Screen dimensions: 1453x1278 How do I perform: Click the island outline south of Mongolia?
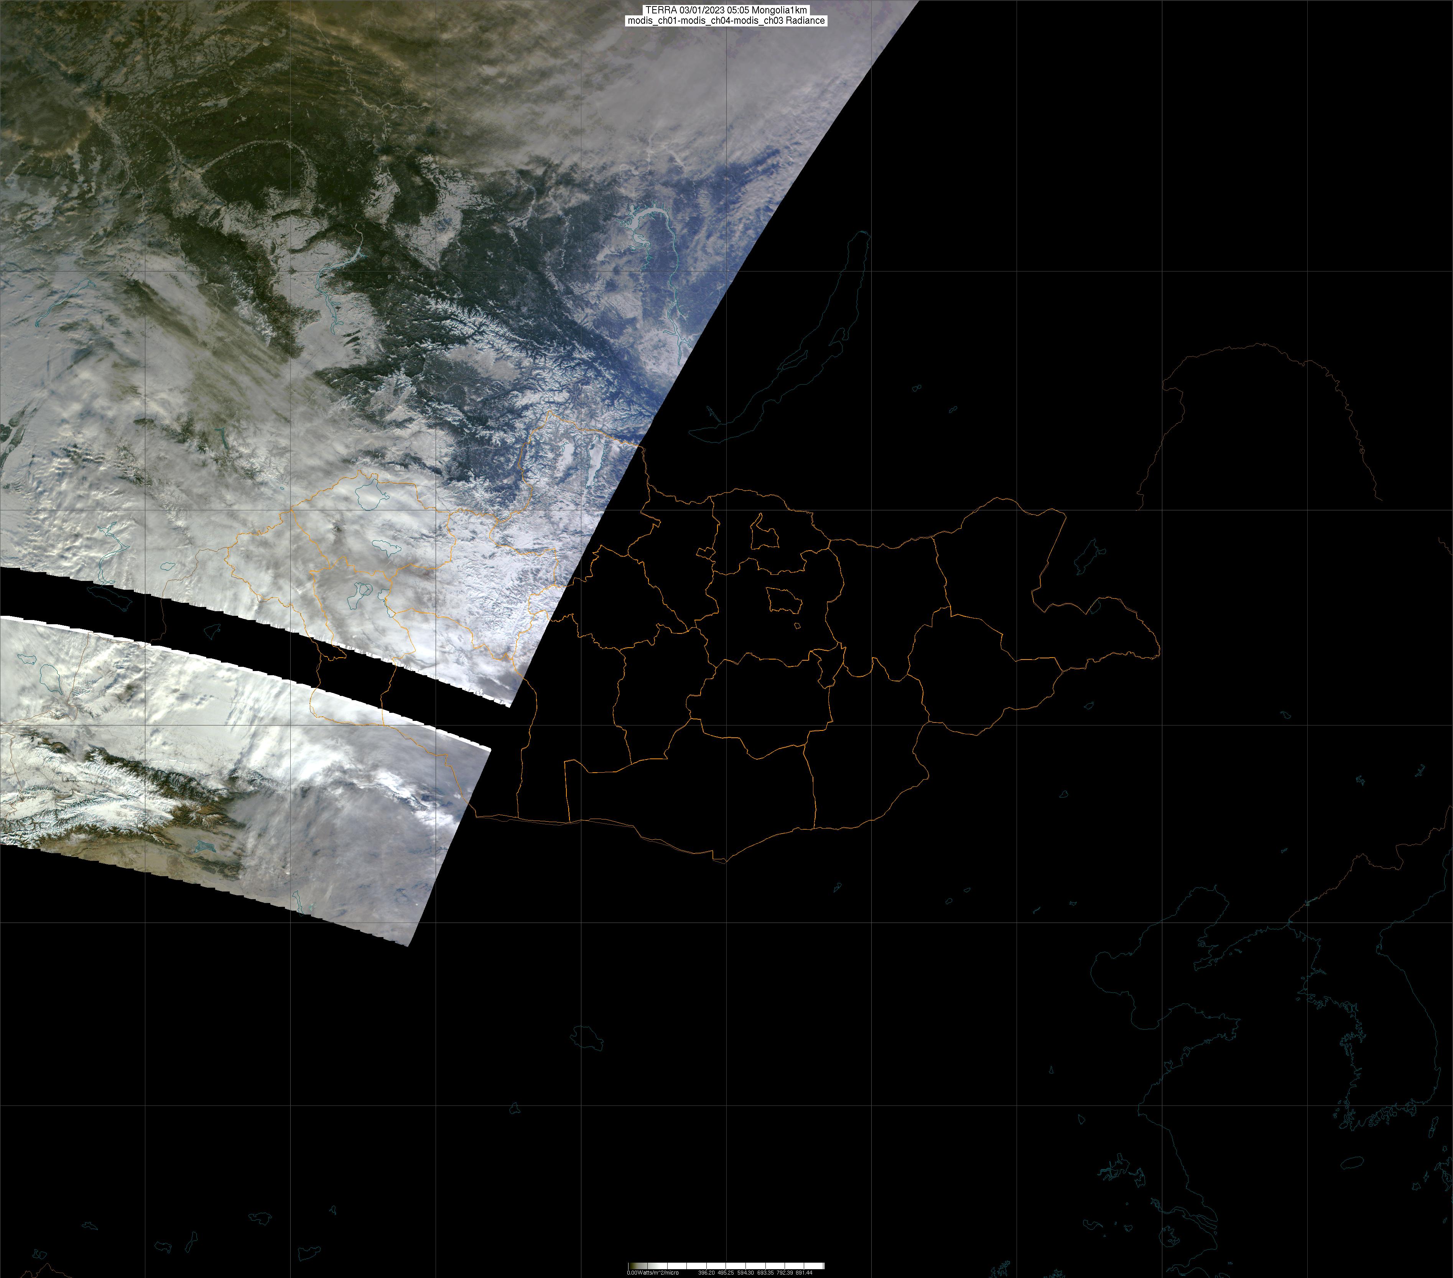(587, 1036)
